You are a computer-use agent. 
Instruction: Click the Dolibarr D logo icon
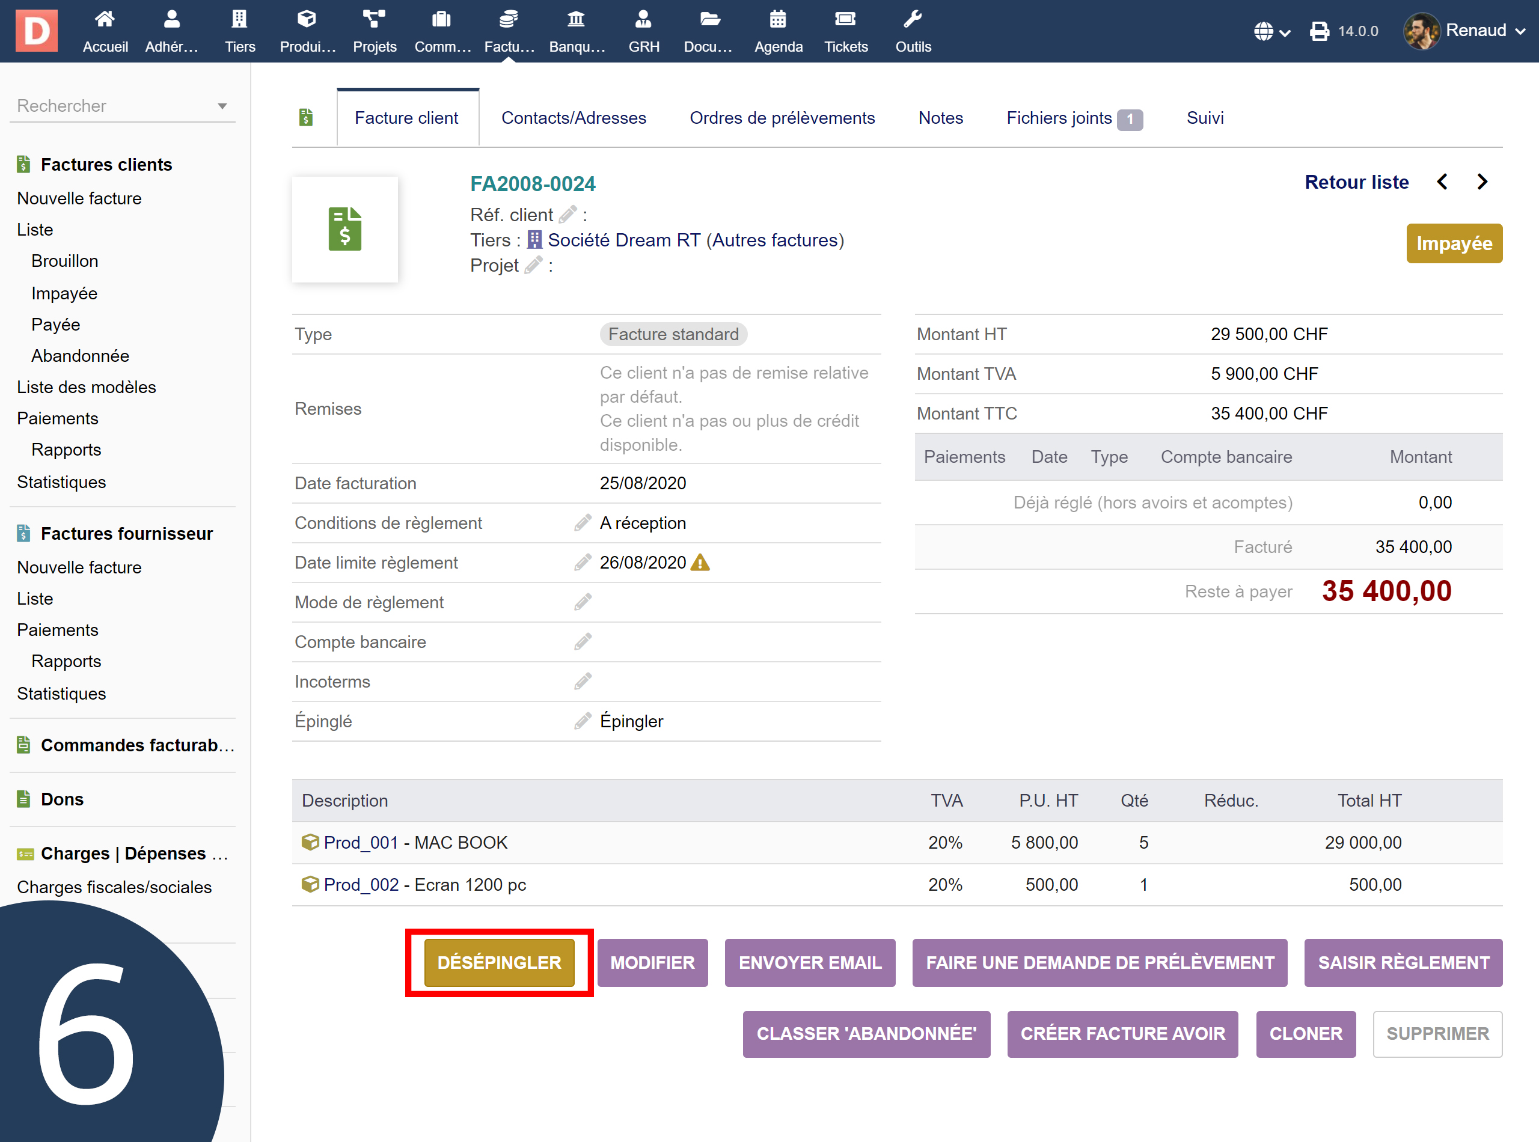click(x=37, y=31)
